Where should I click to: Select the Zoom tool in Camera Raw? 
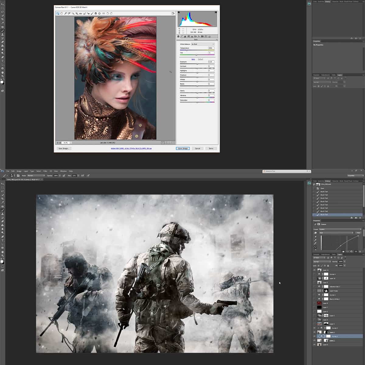tap(57, 13)
